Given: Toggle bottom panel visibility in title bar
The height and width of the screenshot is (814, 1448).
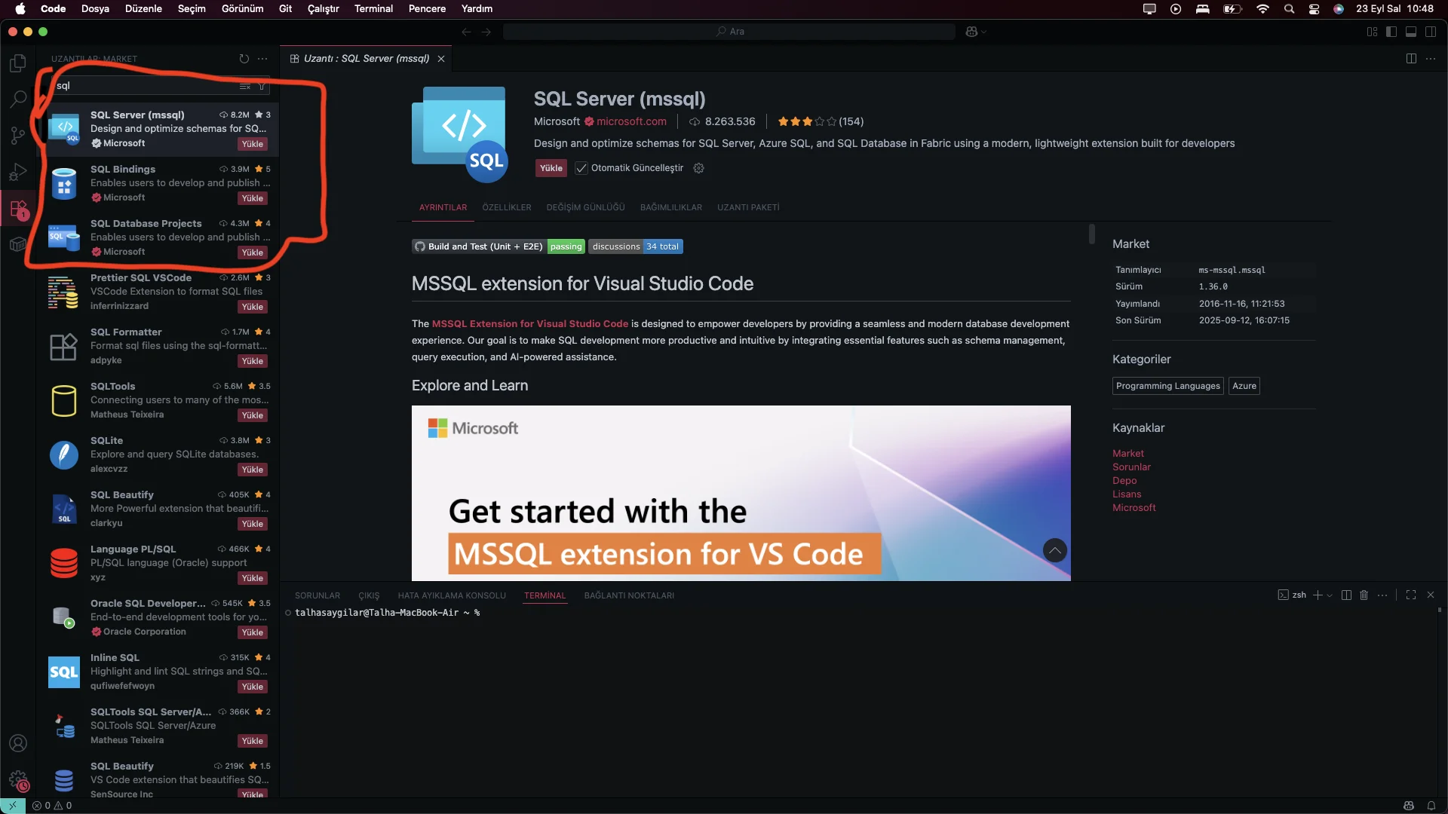Looking at the screenshot, I should [1411, 32].
